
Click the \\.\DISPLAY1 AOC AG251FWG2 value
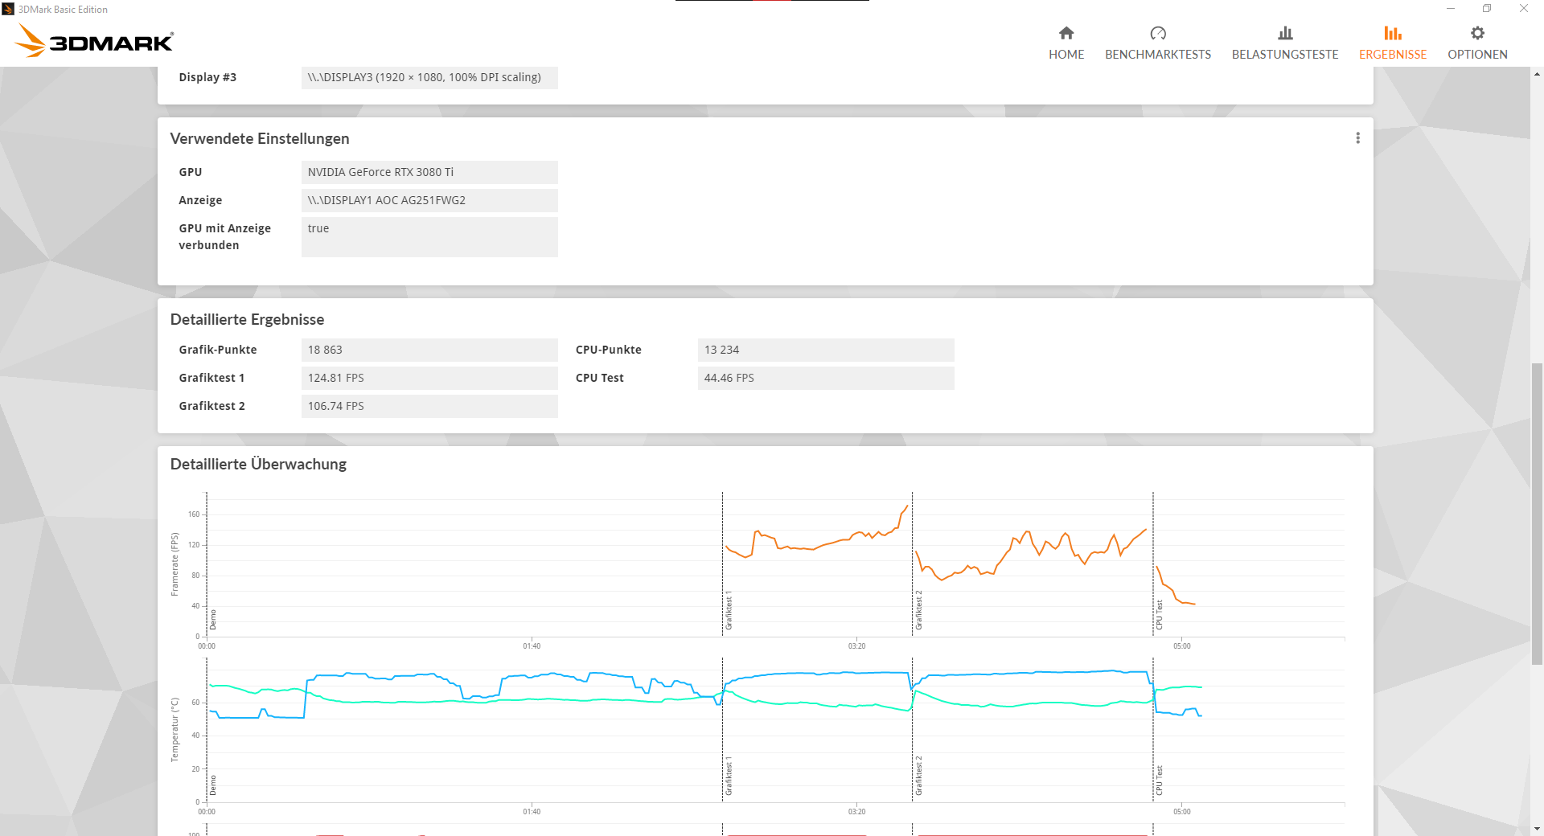[x=429, y=200]
